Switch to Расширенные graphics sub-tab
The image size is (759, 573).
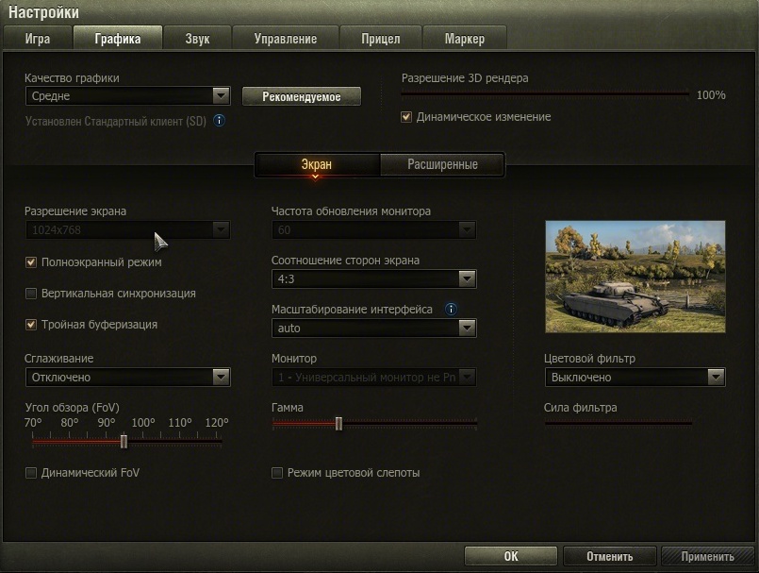pyautogui.click(x=442, y=164)
